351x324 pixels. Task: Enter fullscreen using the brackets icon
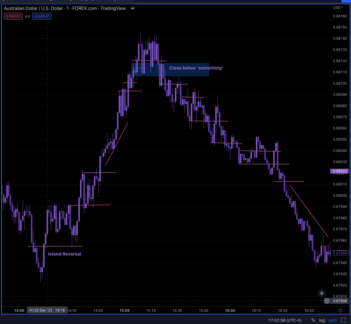(343, 320)
